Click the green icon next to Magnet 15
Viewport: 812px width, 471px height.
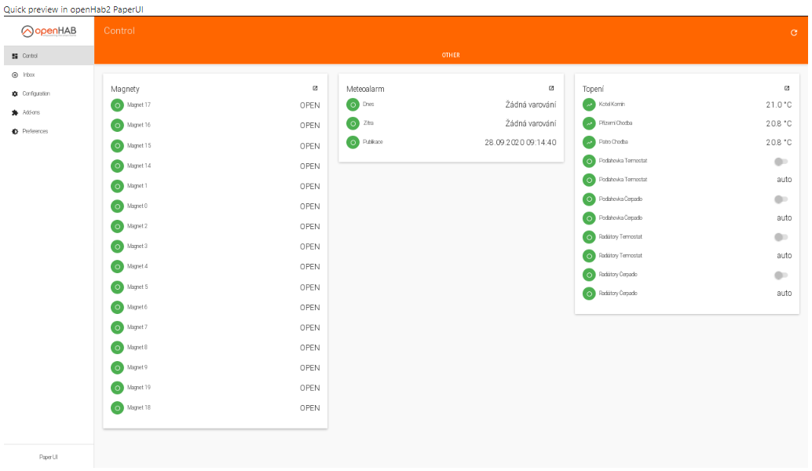coord(118,146)
